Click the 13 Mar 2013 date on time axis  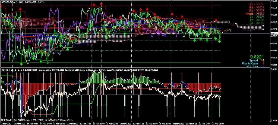[6, 123]
